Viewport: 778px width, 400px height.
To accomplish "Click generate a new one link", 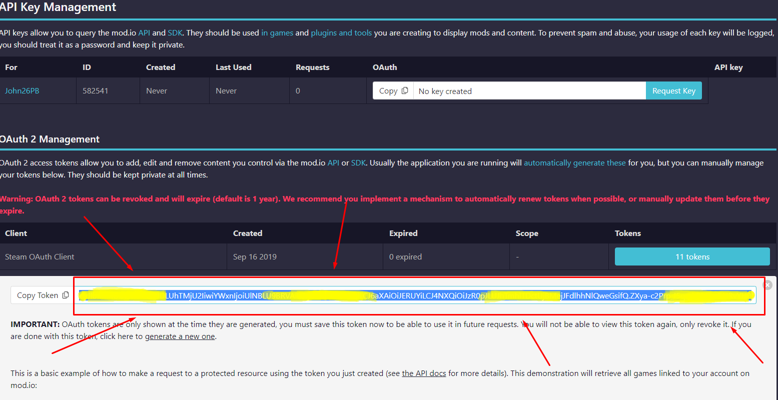I will click(180, 336).
